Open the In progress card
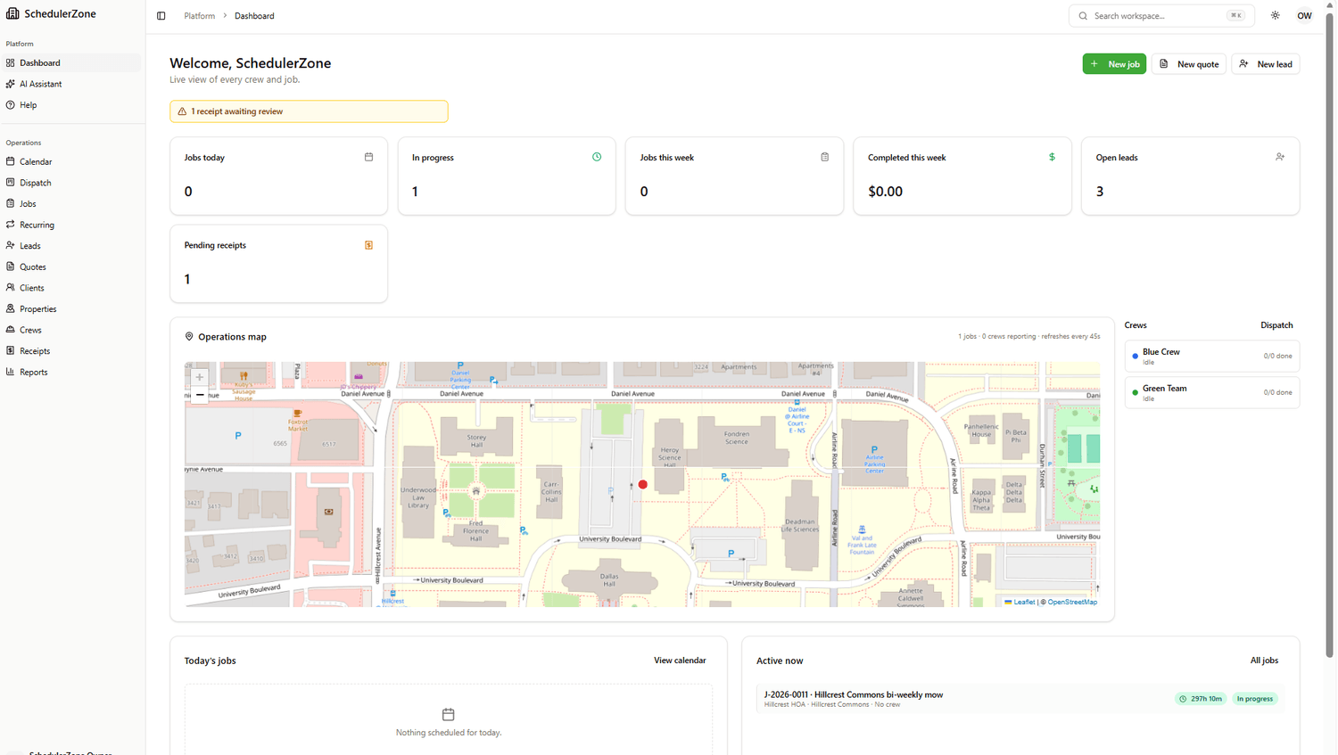The image size is (1338, 755). (507, 176)
